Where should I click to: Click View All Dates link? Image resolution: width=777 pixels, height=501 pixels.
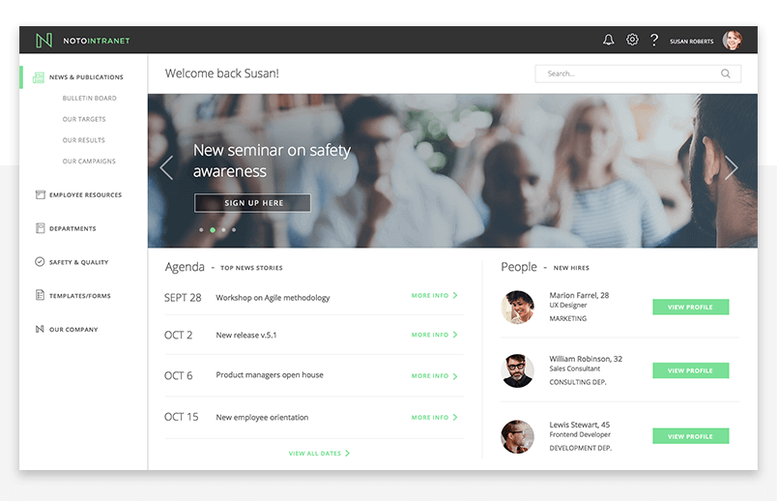(x=319, y=454)
